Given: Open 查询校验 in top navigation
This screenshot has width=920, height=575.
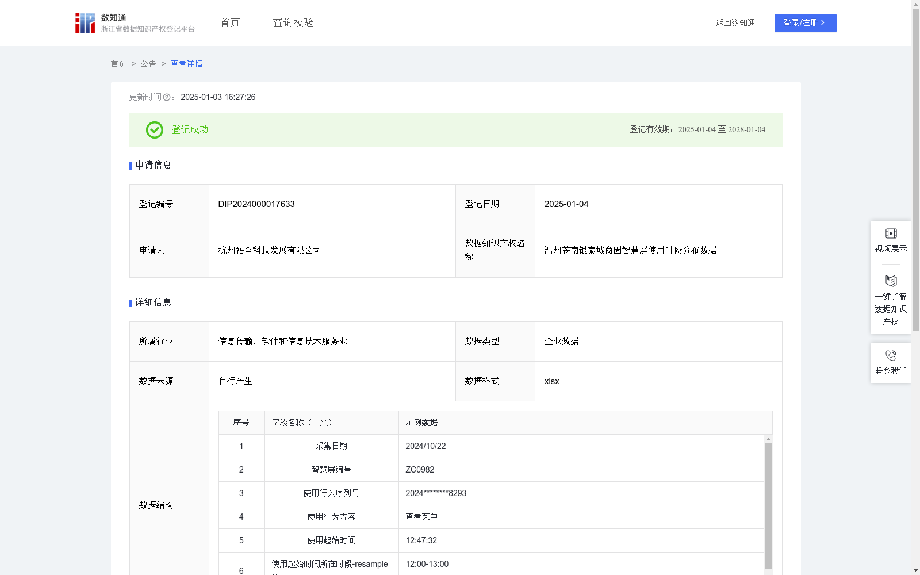Looking at the screenshot, I should click(293, 23).
